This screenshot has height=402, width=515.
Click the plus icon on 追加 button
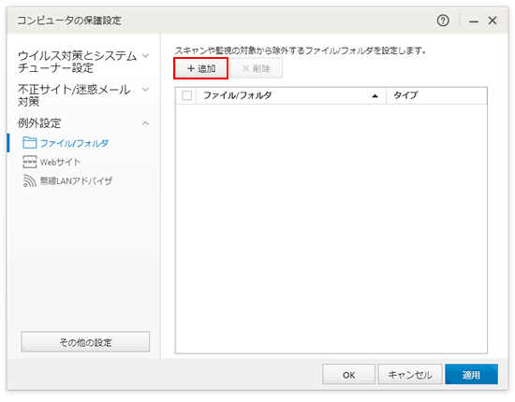(191, 68)
